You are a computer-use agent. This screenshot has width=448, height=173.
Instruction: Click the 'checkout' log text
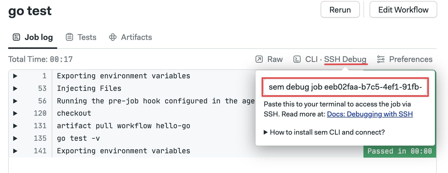74,113
